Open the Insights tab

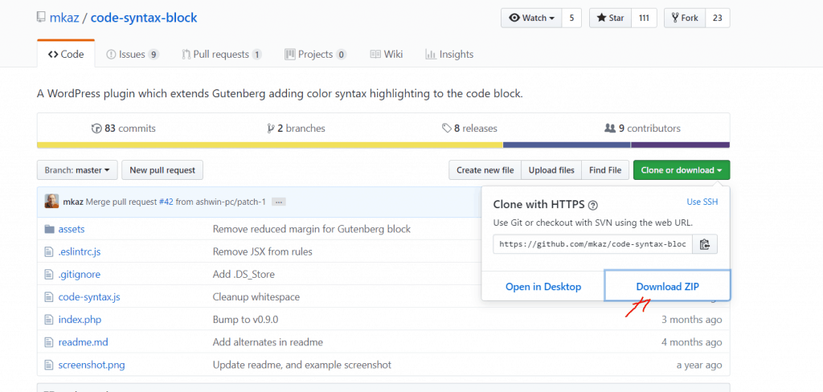[449, 54]
